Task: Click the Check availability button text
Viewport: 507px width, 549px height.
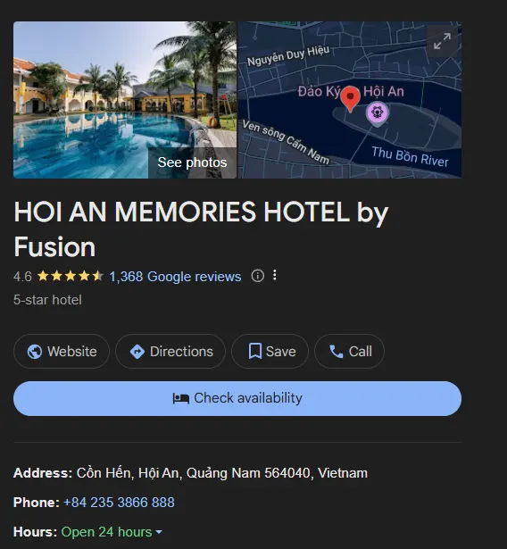Action: pyautogui.click(x=248, y=398)
